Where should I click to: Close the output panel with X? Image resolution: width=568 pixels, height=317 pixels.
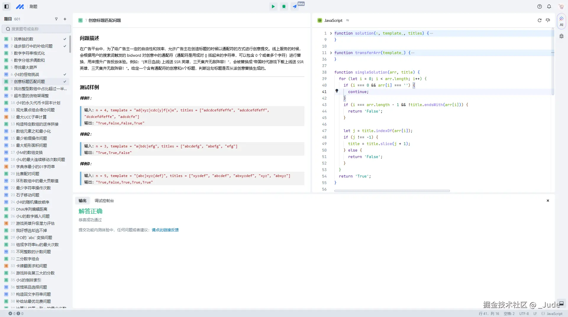[548, 201]
